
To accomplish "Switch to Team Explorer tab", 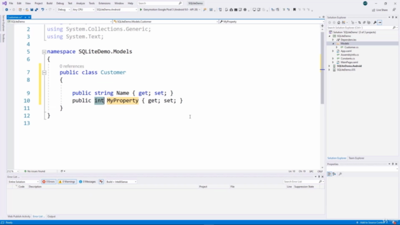I will point(356,158).
